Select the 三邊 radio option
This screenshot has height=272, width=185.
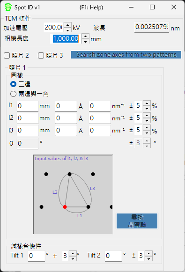point(14,84)
